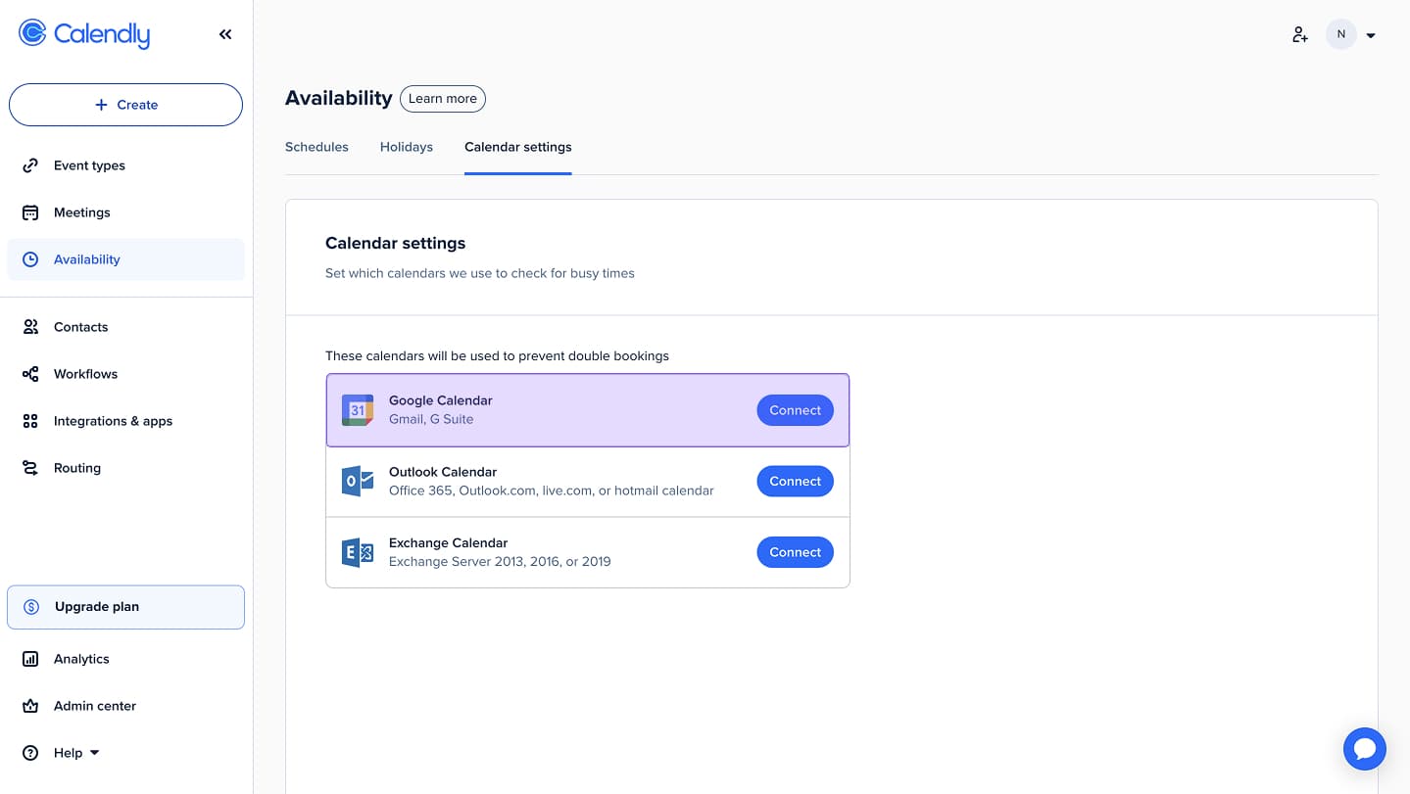This screenshot has width=1410, height=794.
Task: Click the Event types link icon
Action: [x=30, y=165]
